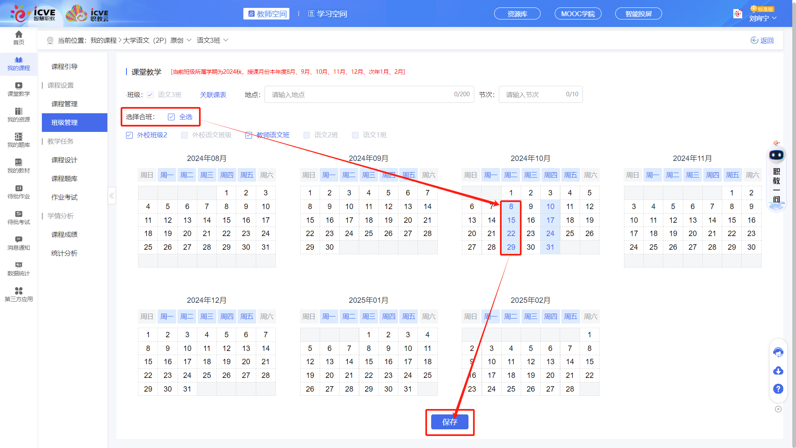The width and height of the screenshot is (796, 448).
Task: Open 第三方应用 third-party apps icon
Action: tap(18, 295)
